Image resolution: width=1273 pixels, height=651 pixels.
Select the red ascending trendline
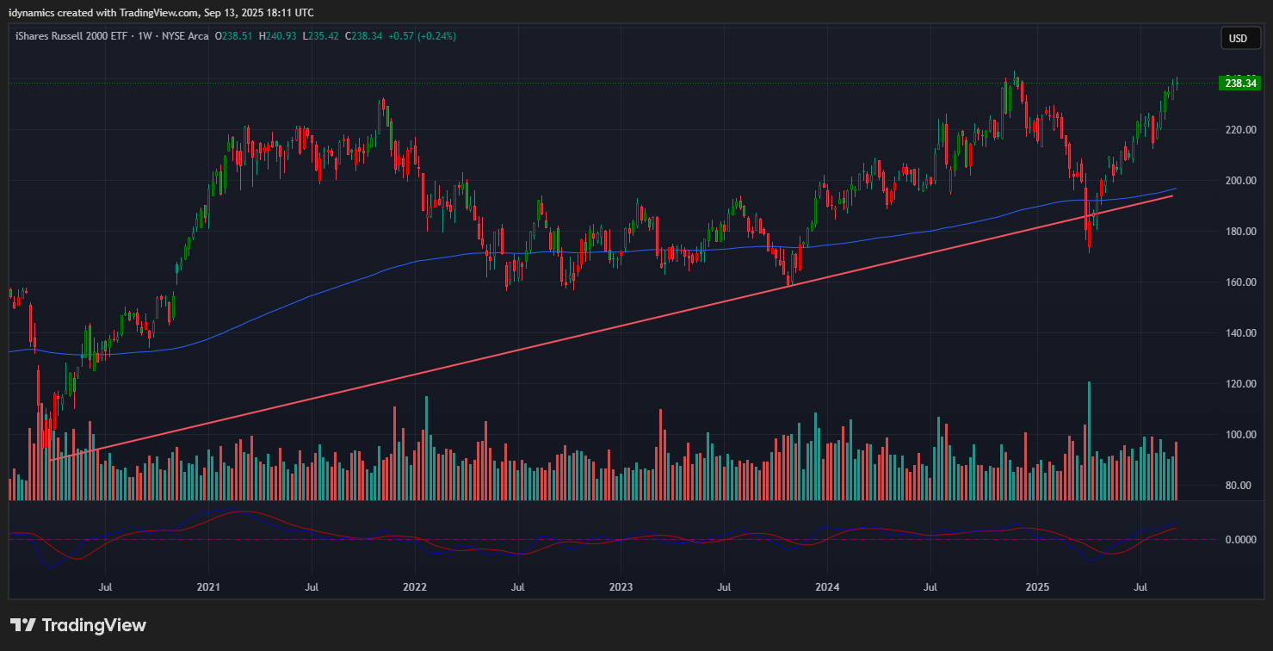pos(603,332)
